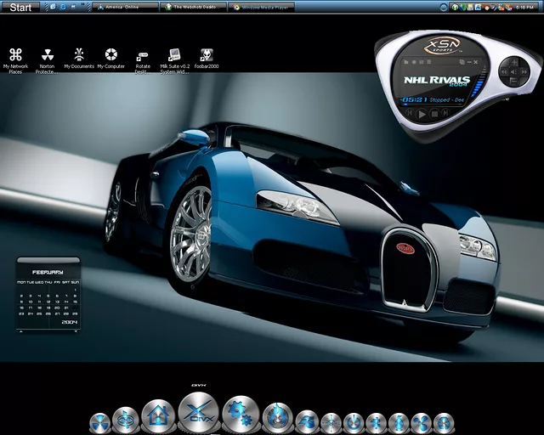
Task: Open the My Computer desktop icon
Action: tap(110, 56)
